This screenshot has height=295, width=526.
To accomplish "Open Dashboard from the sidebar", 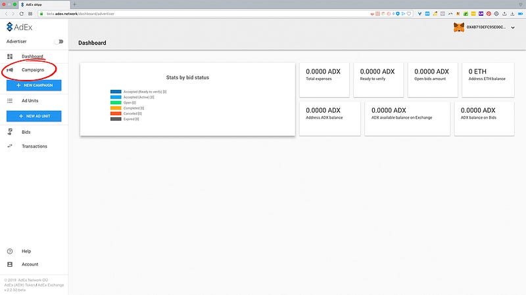I will (32, 56).
